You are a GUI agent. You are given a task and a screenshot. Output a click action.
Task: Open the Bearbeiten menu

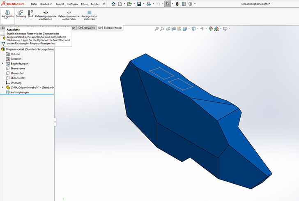46,4
